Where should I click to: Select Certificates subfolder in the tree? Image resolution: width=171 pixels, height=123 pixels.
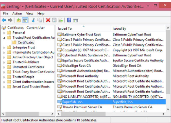coord(26,42)
